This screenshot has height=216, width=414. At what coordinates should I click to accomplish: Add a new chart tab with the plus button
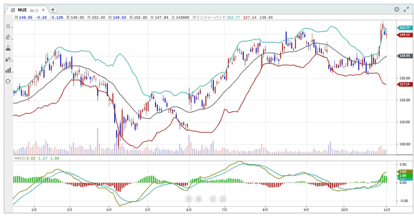point(53,10)
